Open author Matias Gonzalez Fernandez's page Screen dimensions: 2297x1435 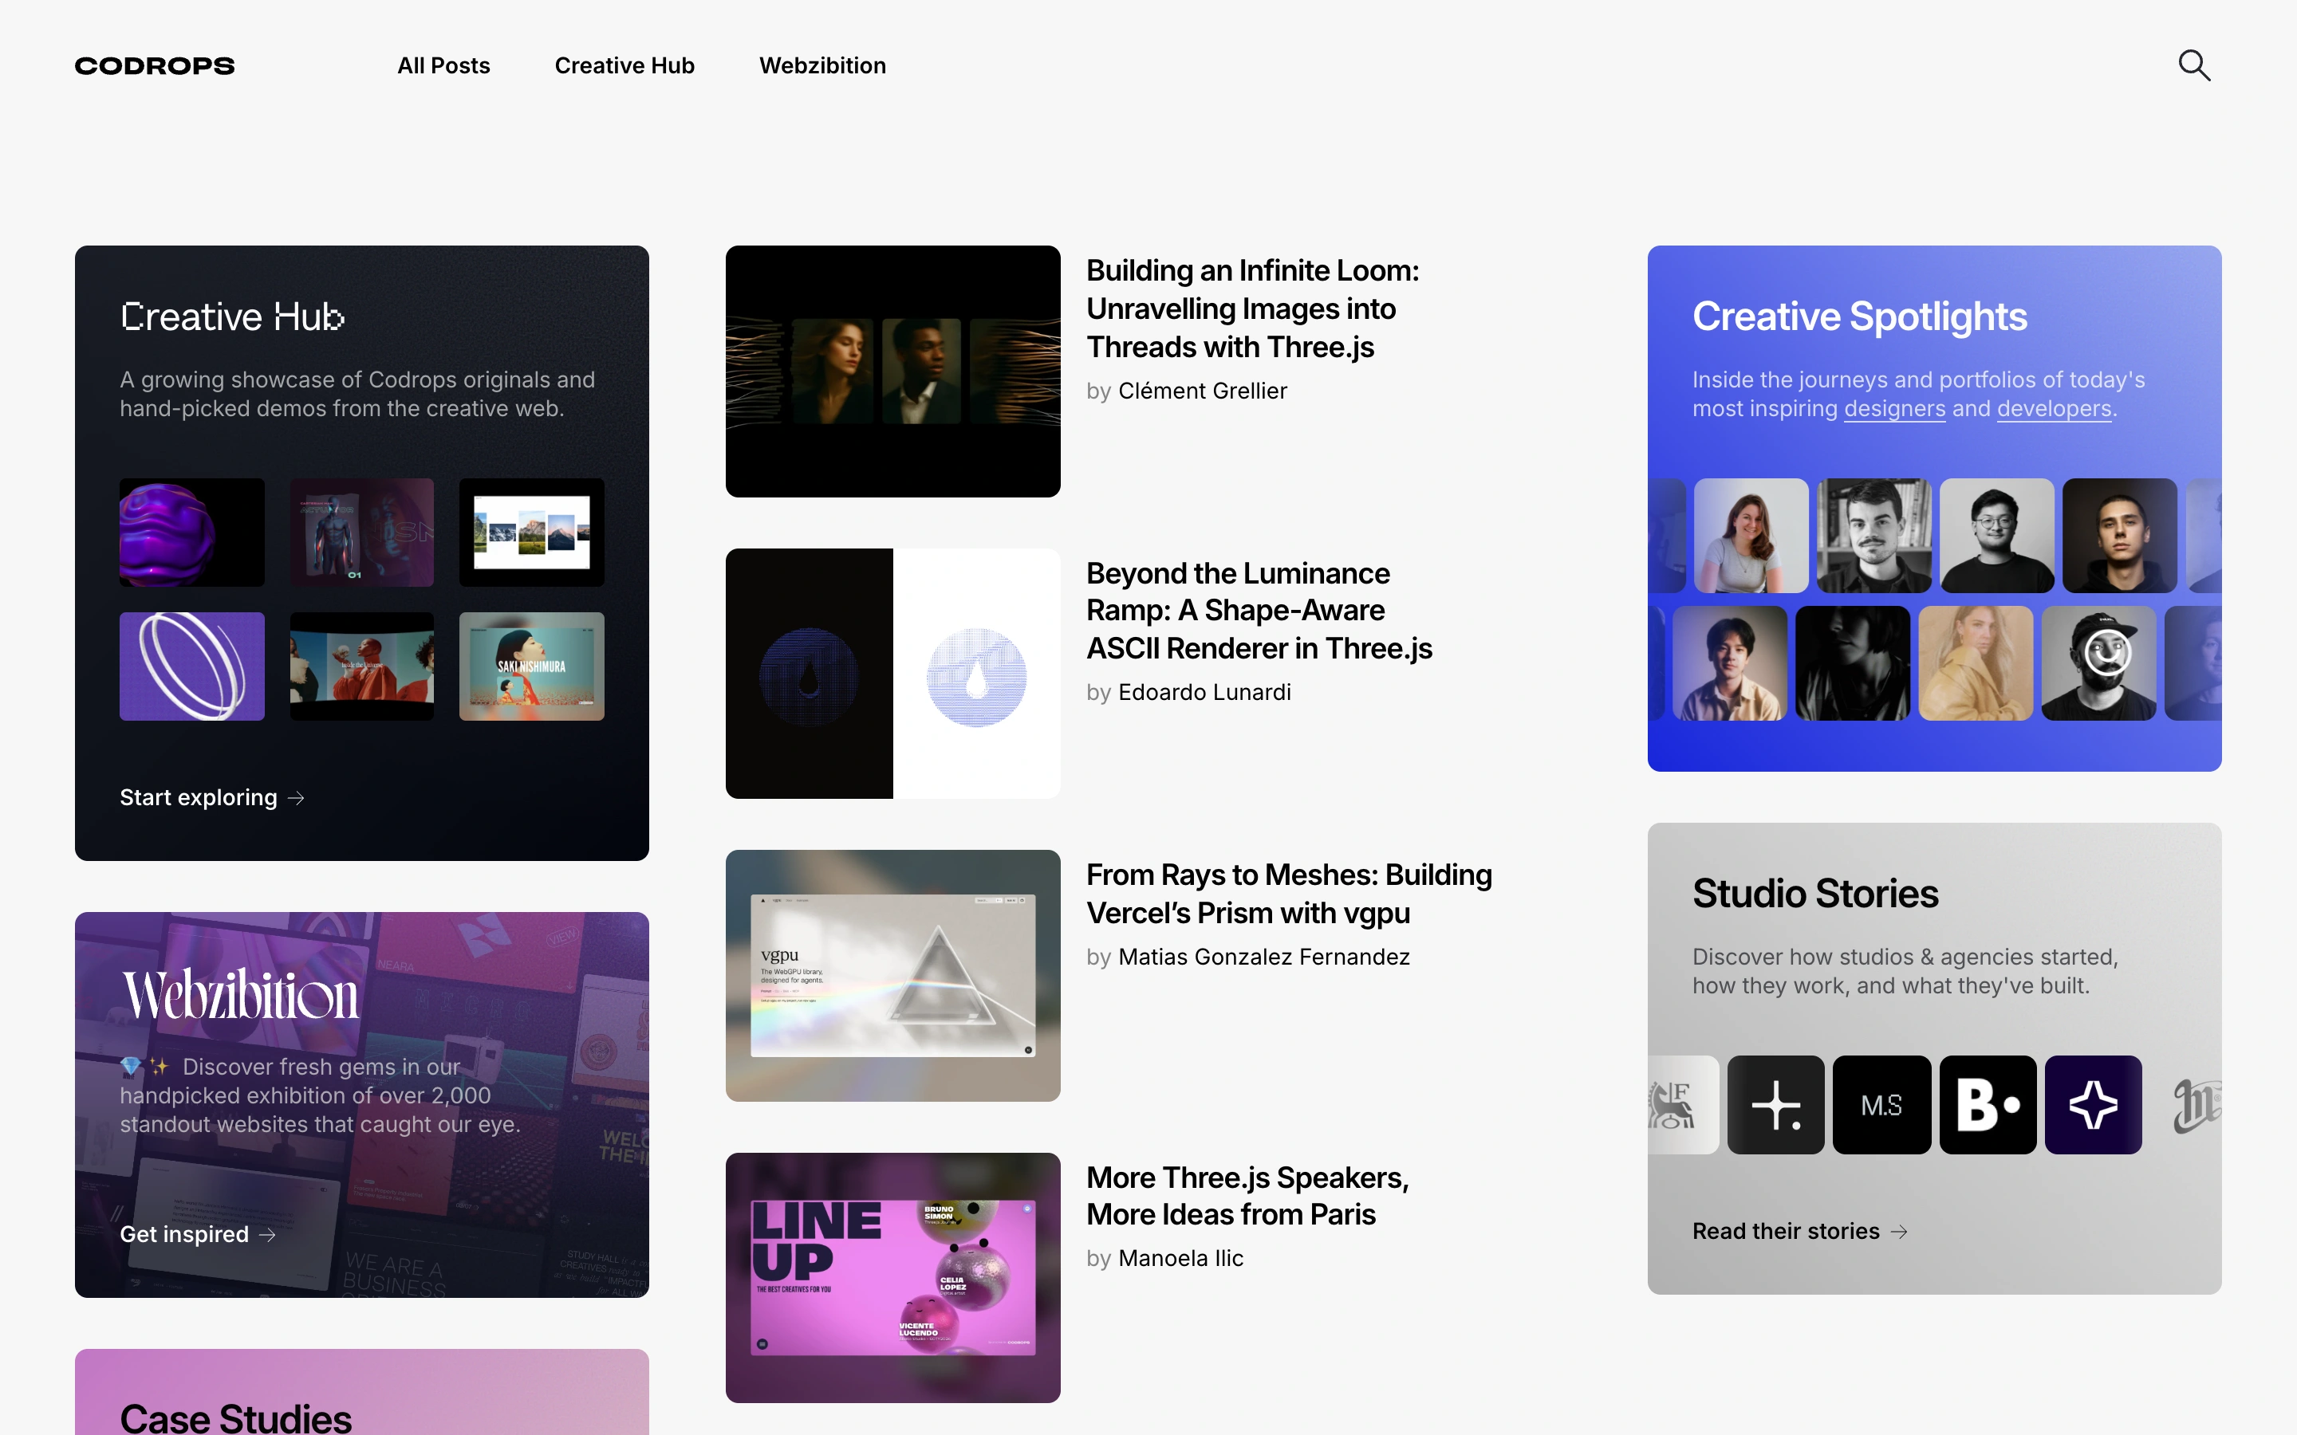tap(1263, 957)
